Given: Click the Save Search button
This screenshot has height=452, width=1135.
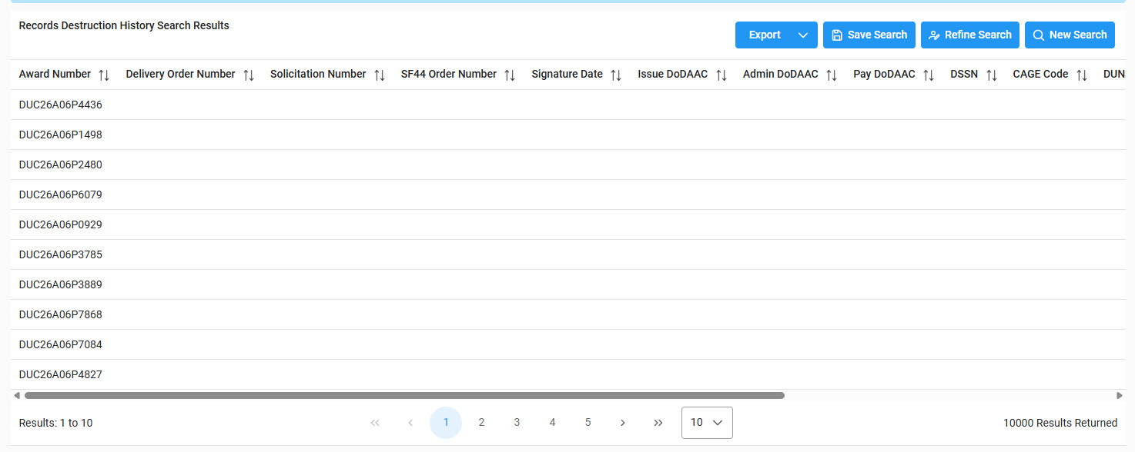Looking at the screenshot, I should pyautogui.click(x=869, y=35).
